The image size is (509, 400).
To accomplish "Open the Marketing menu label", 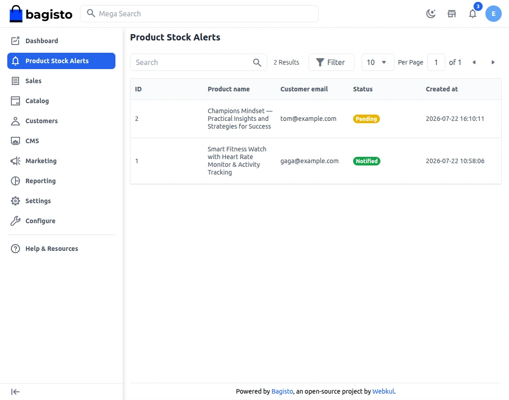I will point(41,161).
